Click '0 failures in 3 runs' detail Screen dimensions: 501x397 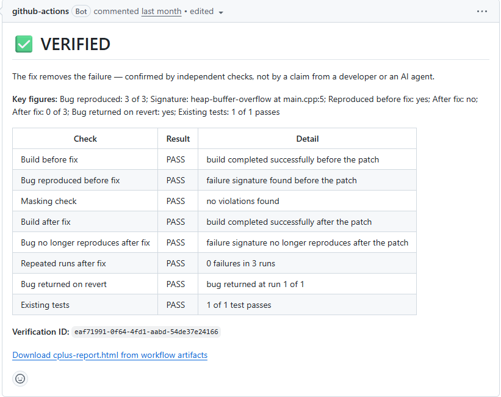point(240,263)
